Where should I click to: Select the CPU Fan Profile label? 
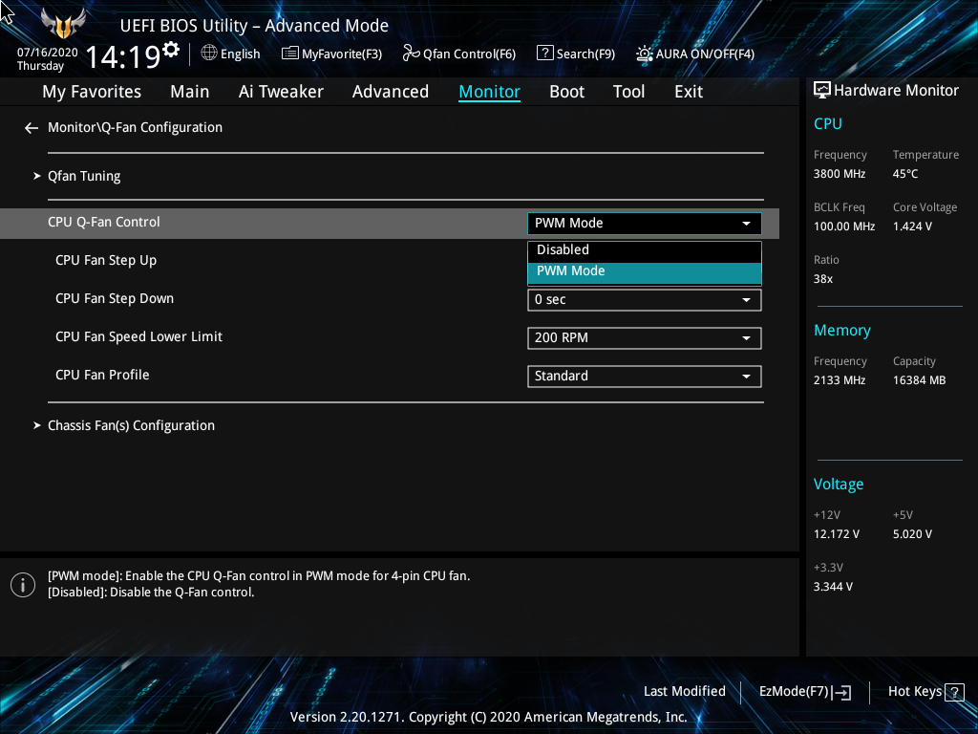[x=102, y=375]
